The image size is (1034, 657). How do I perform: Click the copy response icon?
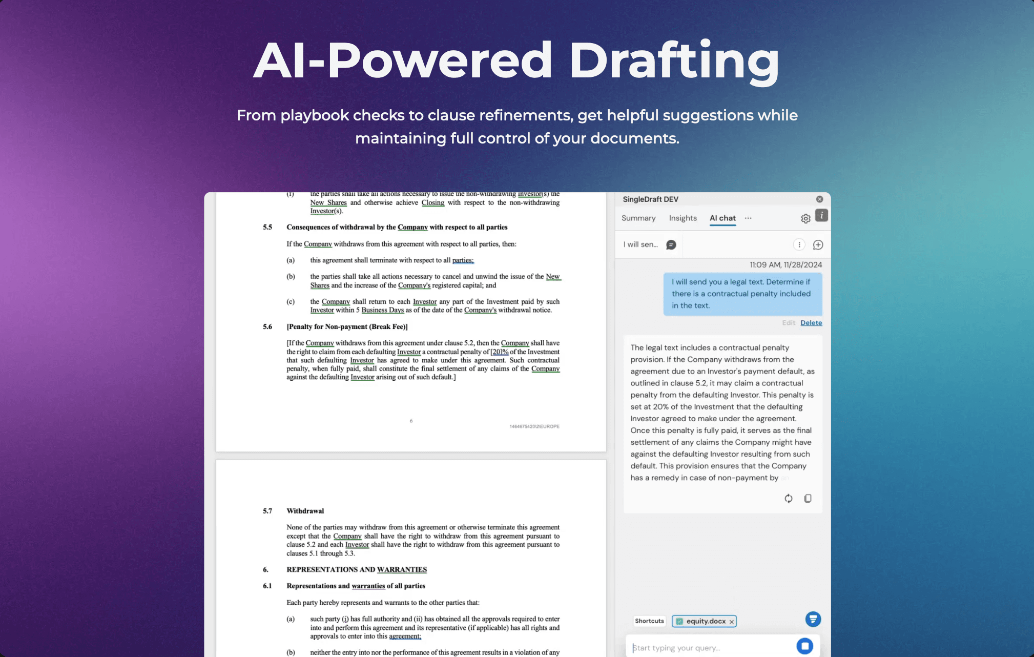(x=808, y=498)
